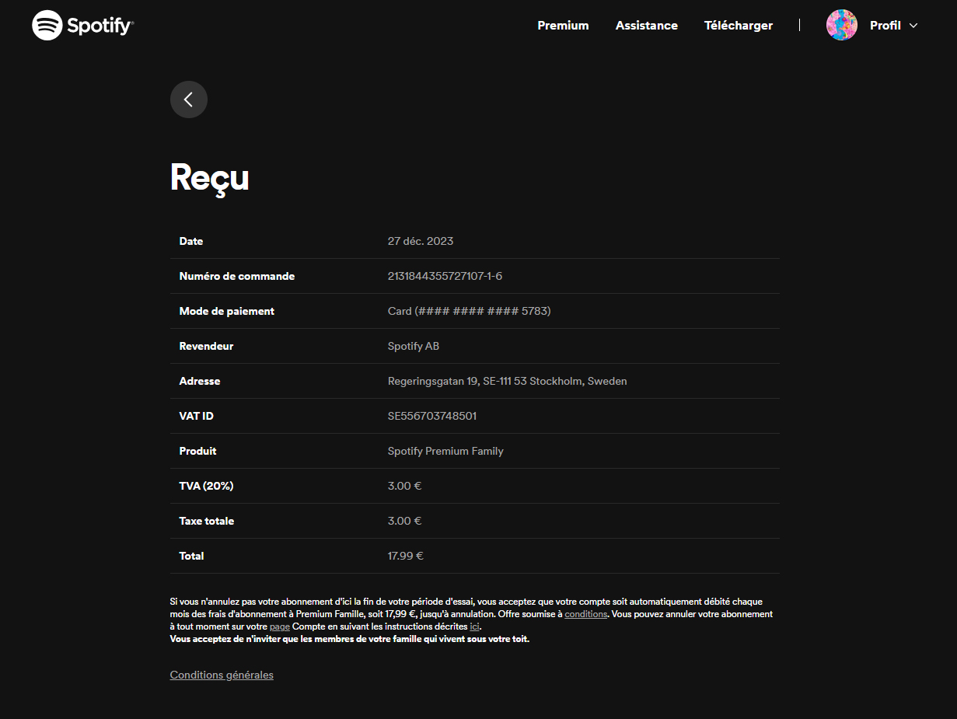Click the bold family-members household notice sentence

pos(350,639)
